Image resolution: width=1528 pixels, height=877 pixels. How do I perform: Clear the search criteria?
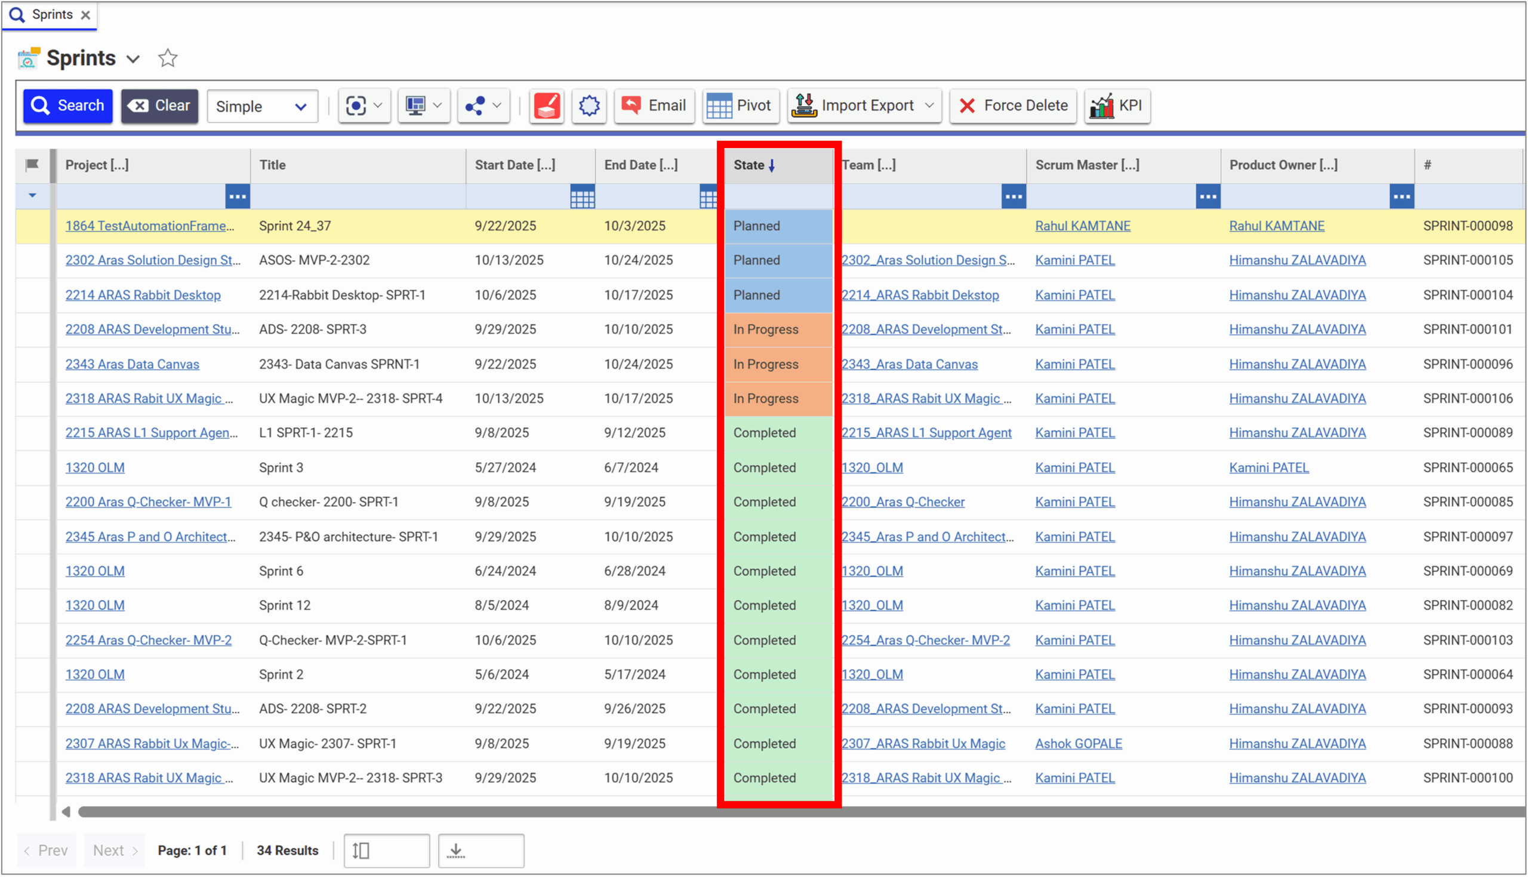pyautogui.click(x=159, y=106)
